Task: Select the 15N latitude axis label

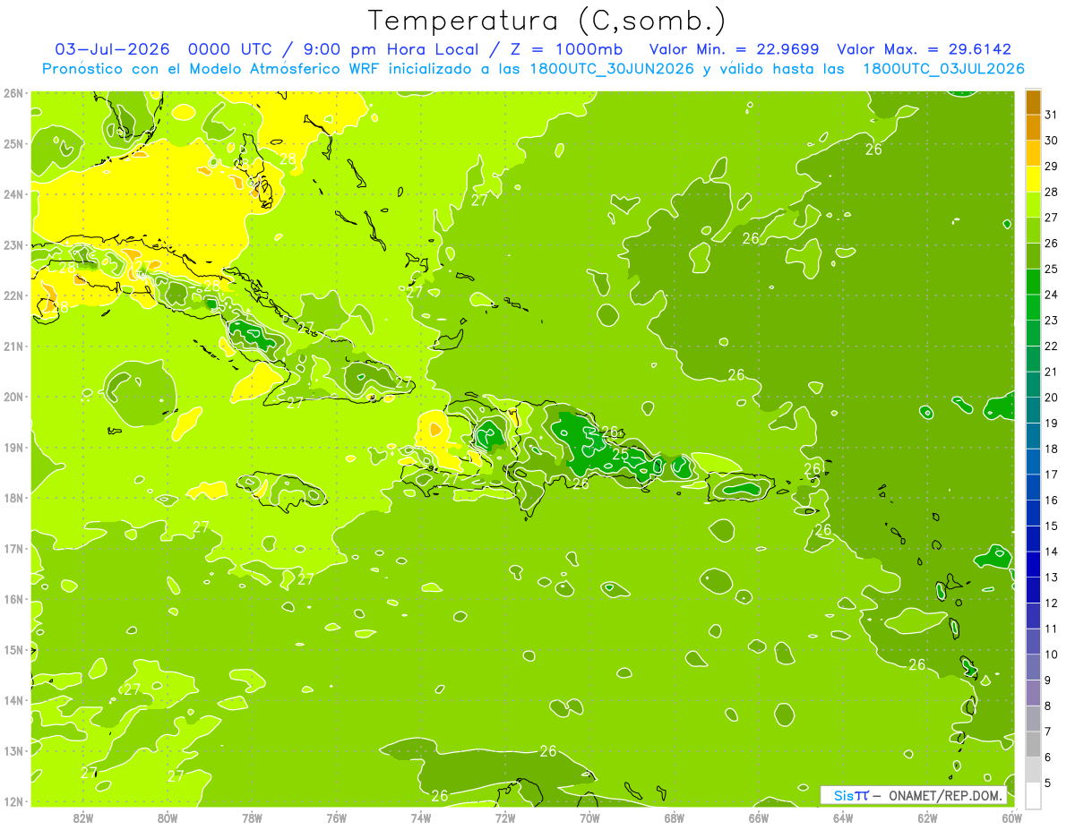Action: pos(13,649)
